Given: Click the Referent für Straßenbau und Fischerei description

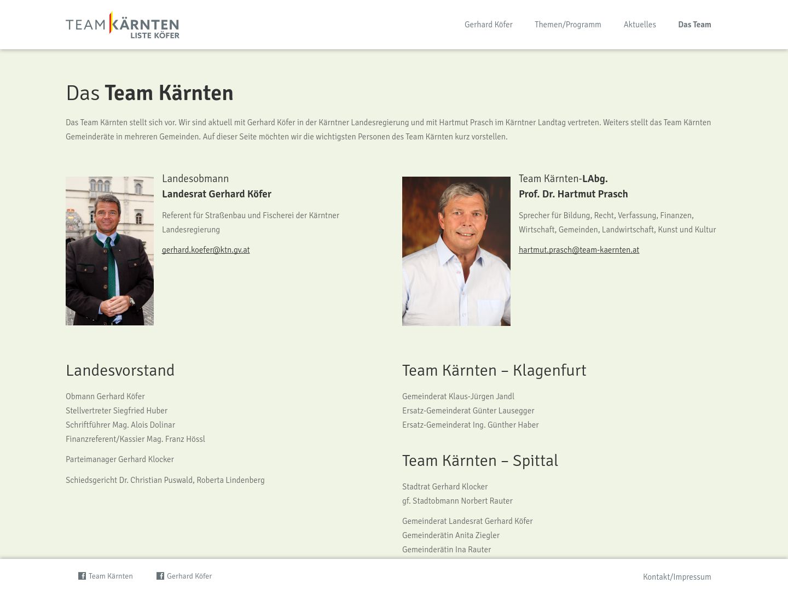Looking at the screenshot, I should (x=251, y=223).
